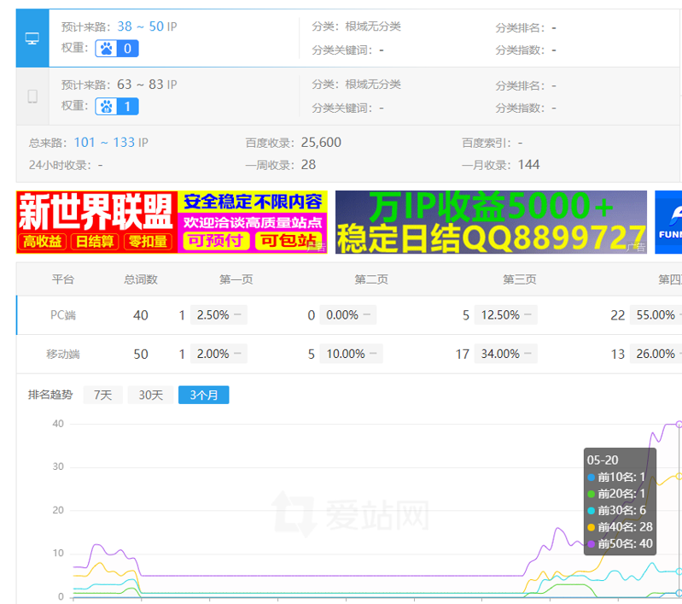
Task: Switch ranking trend to 30天
Action: 150,395
